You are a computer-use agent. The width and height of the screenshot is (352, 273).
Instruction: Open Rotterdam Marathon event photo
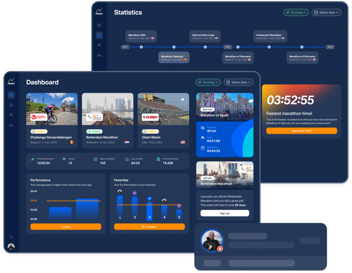pos(108,109)
